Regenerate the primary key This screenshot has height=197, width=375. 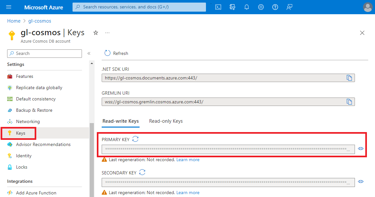point(135,139)
